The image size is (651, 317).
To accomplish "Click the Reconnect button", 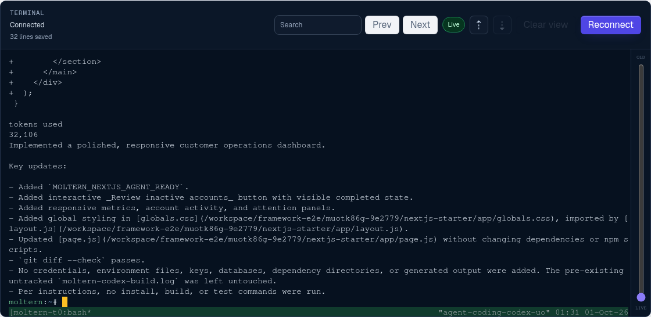I will [x=611, y=25].
